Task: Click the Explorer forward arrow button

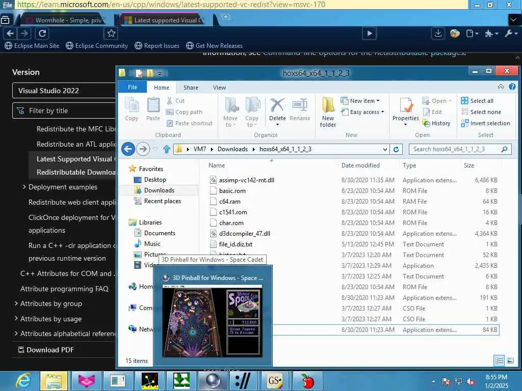Action: 143,149
